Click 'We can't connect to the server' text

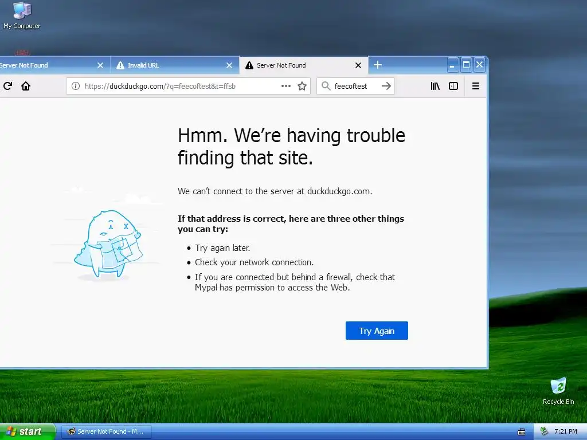click(x=275, y=191)
